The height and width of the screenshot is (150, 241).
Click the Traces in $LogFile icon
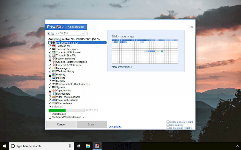pos(53,55)
